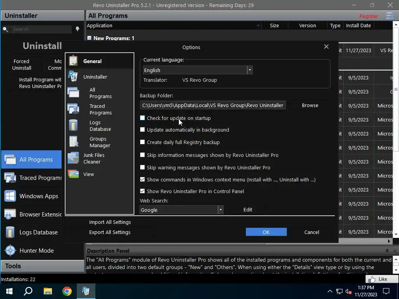The image size is (399, 299).
Task: Enable Update automatically in background
Action: (x=143, y=130)
